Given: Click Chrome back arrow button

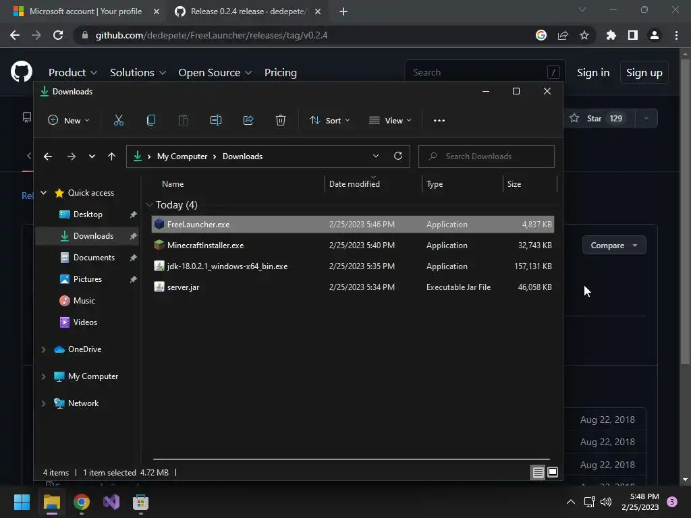Looking at the screenshot, I should (x=15, y=35).
